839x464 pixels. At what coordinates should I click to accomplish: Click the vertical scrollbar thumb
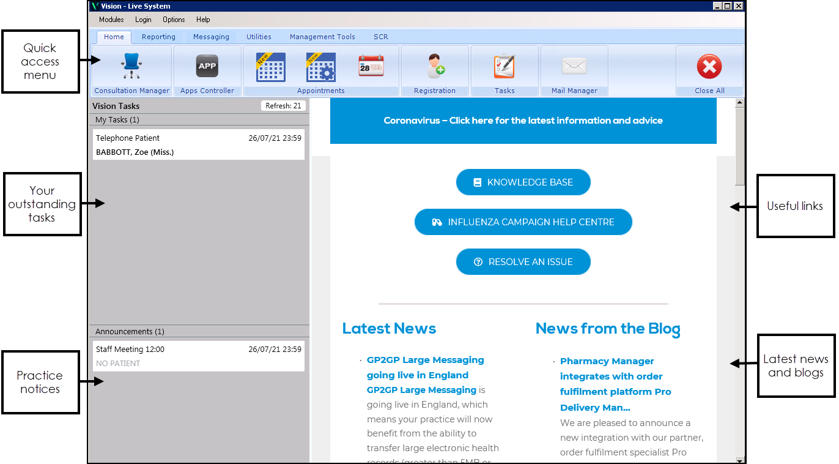(x=740, y=147)
